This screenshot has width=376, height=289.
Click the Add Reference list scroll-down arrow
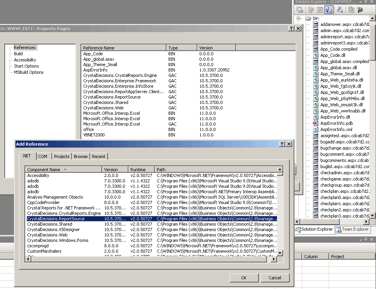click(x=280, y=253)
